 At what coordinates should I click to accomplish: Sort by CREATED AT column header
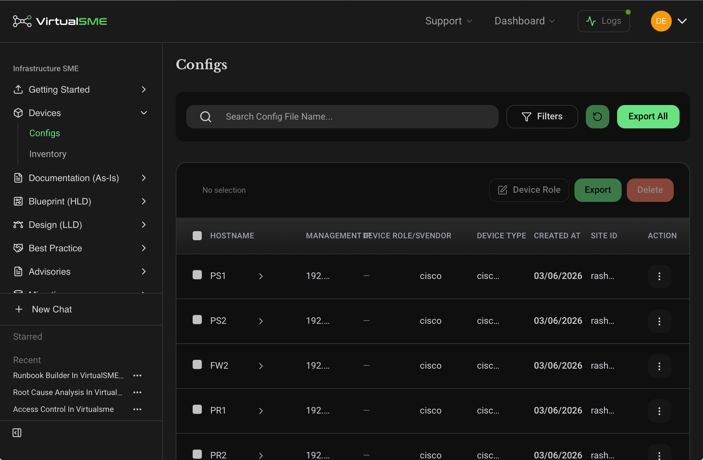[x=557, y=236]
